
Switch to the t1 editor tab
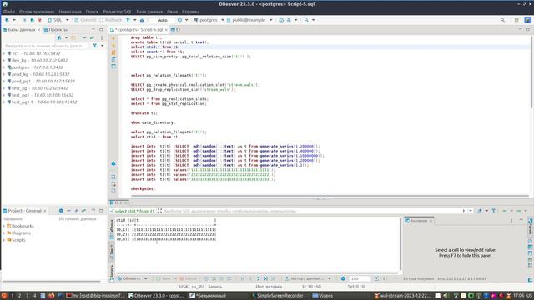176,30
